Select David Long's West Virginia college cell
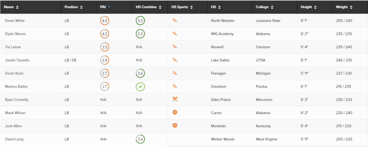 coord(266,139)
